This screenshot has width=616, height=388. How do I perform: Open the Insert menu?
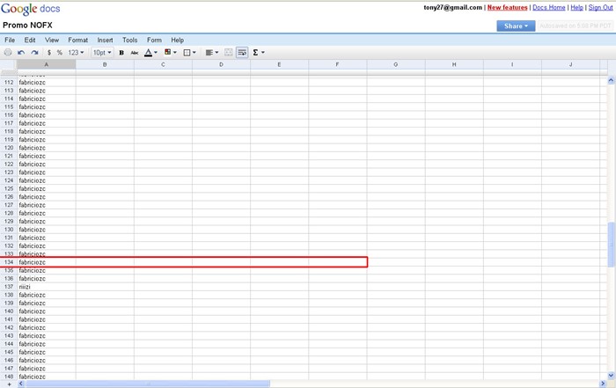(x=105, y=40)
